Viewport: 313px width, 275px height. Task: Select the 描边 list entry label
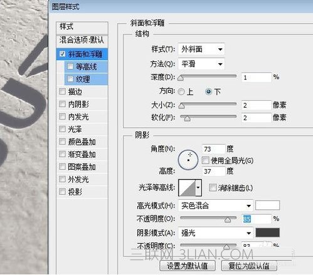click(x=75, y=91)
